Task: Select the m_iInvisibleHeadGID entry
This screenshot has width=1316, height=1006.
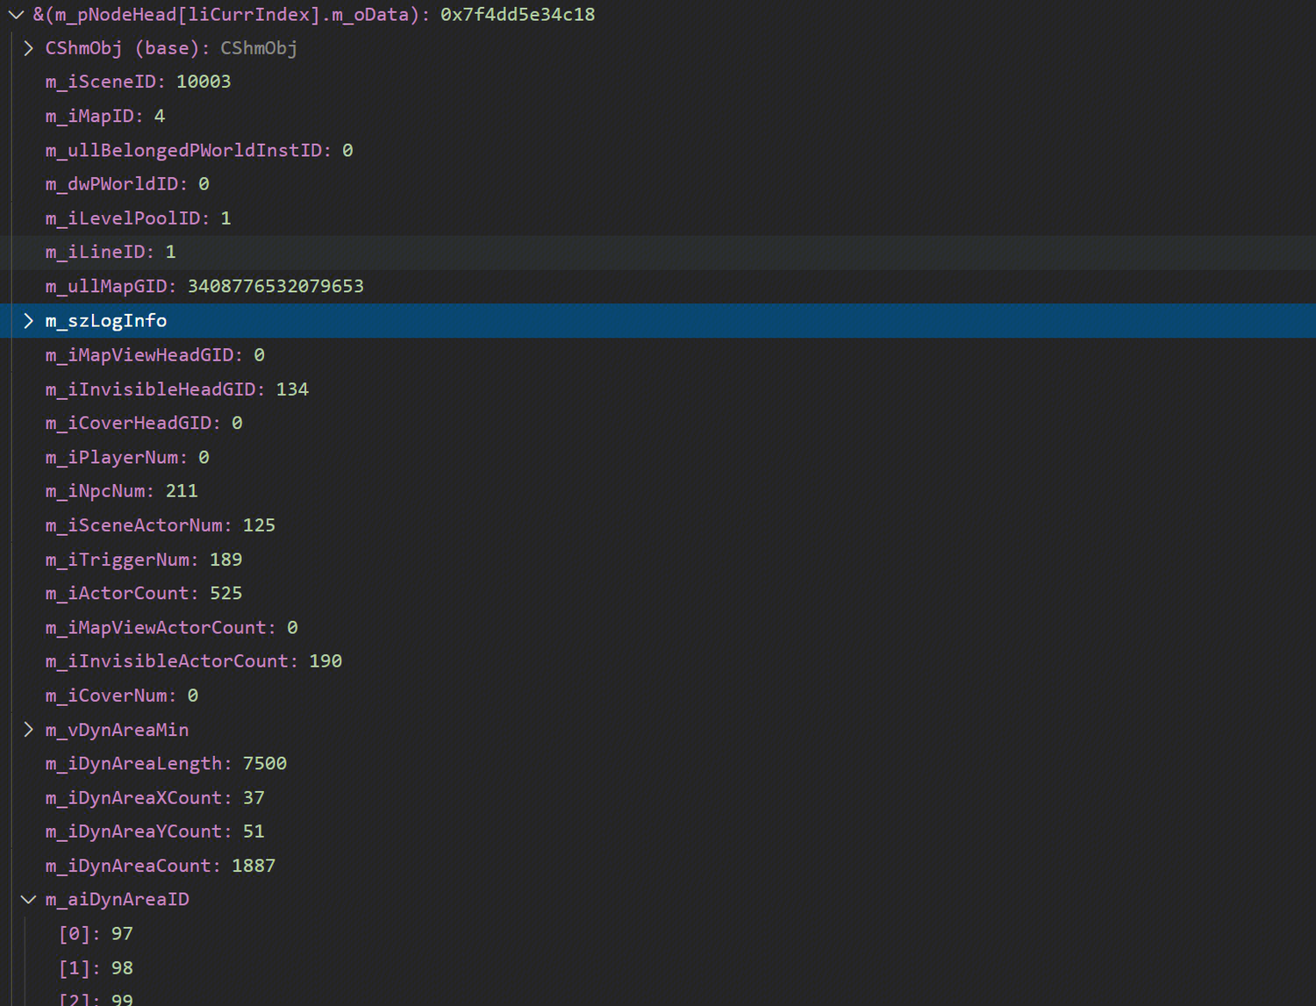Action: click(x=176, y=389)
